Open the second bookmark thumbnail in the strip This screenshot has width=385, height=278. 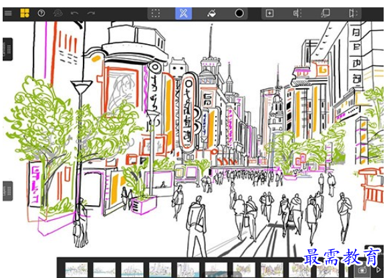click(104, 270)
